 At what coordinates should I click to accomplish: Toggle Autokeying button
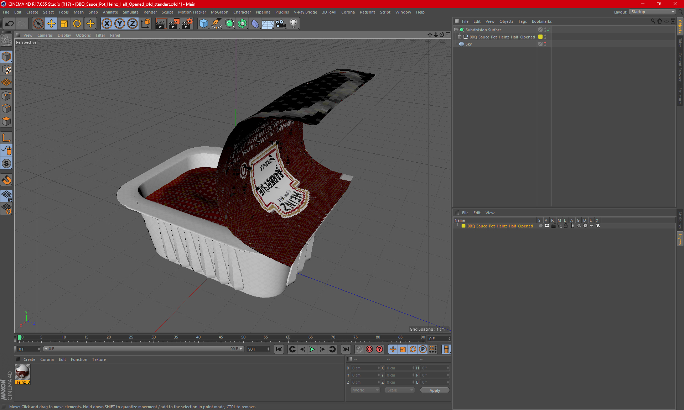click(x=369, y=349)
